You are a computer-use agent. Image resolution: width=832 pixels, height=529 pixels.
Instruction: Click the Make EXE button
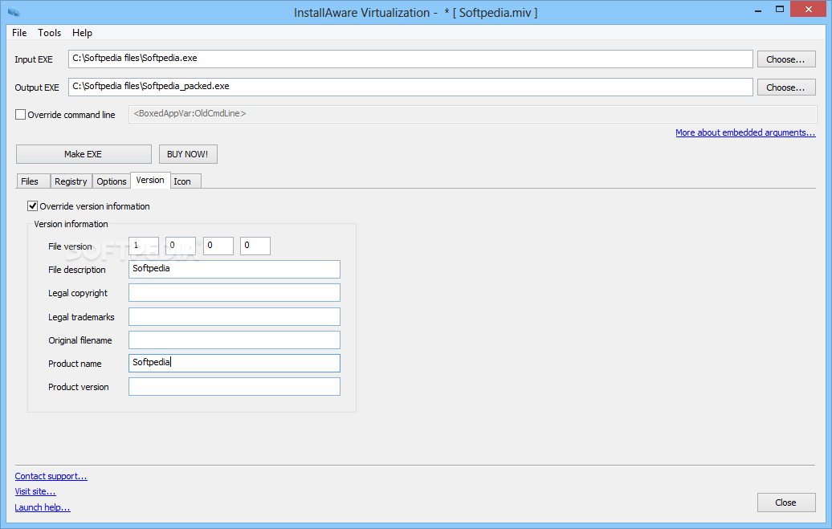click(x=84, y=154)
